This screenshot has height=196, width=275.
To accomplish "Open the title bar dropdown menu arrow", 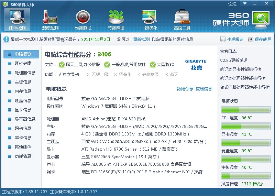I will pyautogui.click(x=244, y=4).
